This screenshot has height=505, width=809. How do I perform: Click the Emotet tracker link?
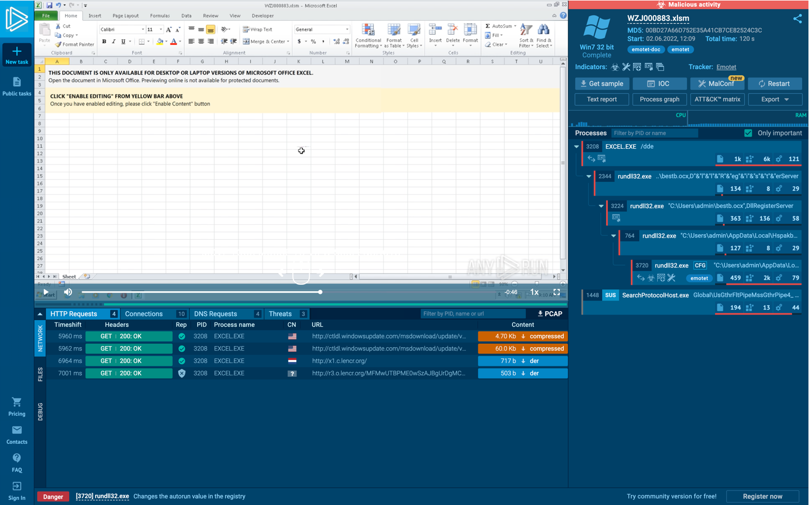[x=726, y=67]
